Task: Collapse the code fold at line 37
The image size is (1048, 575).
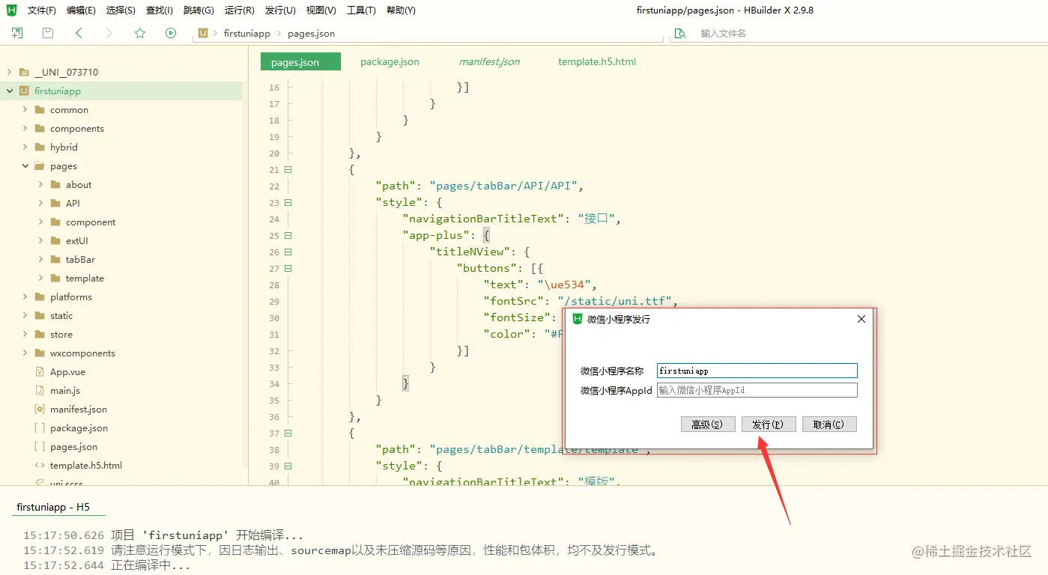Action: click(288, 433)
